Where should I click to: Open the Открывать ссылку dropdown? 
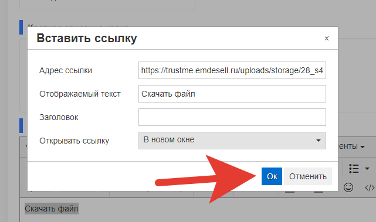pos(232,141)
